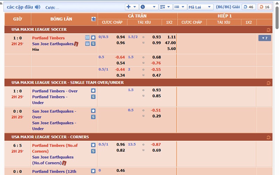Select handicap odds -0.64 at 0.5 line
This screenshot has height=175, width=280.
120,57
